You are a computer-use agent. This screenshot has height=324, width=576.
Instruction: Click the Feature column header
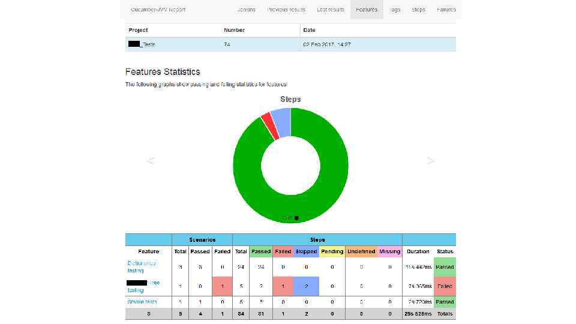tap(148, 251)
